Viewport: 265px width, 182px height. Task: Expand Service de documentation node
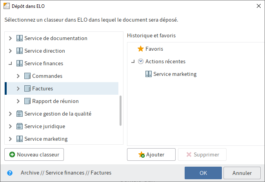click(x=10, y=38)
